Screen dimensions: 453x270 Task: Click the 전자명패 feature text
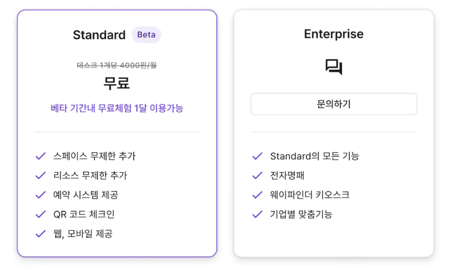pos(287,175)
